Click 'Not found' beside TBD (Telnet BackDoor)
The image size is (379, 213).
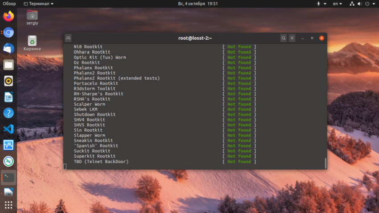click(239, 161)
